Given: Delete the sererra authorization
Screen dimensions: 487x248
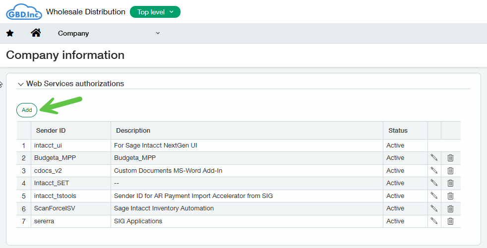Looking at the screenshot, I should pos(450,221).
